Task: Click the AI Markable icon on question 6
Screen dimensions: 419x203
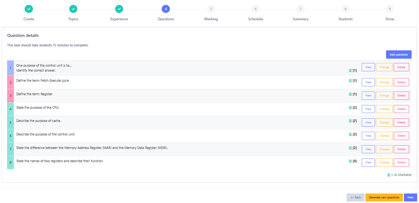Action: point(350,134)
